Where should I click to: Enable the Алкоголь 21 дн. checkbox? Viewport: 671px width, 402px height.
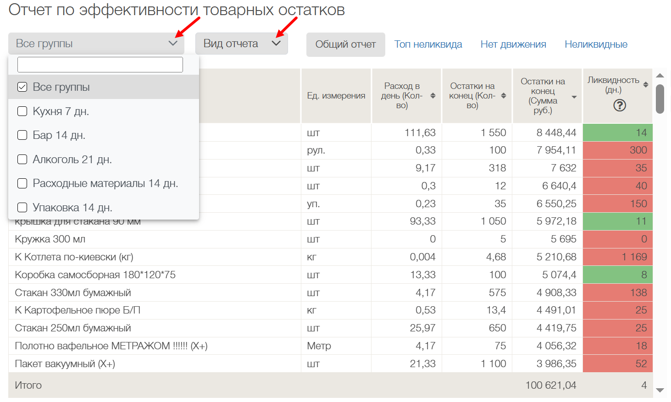click(22, 160)
